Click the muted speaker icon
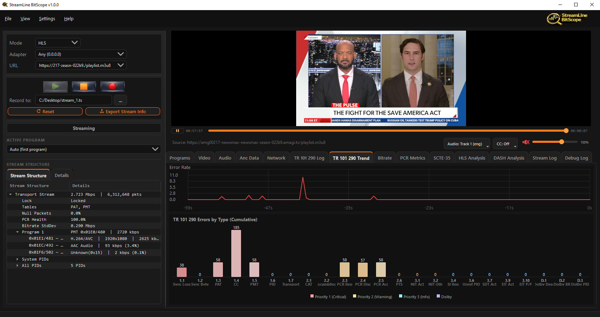 tap(526, 142)
